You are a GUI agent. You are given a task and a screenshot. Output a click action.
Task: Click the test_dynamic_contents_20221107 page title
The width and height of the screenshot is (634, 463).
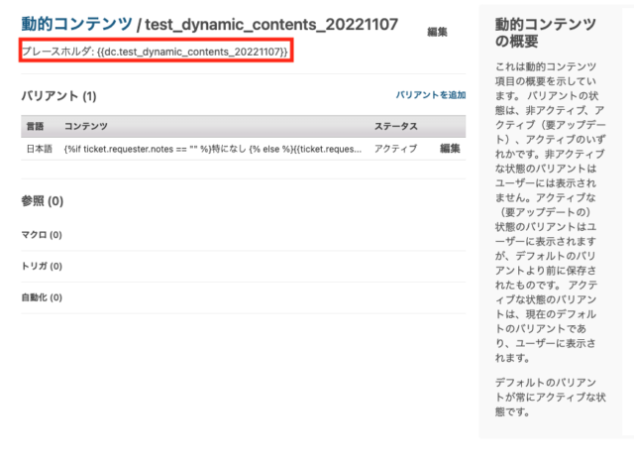271,25
